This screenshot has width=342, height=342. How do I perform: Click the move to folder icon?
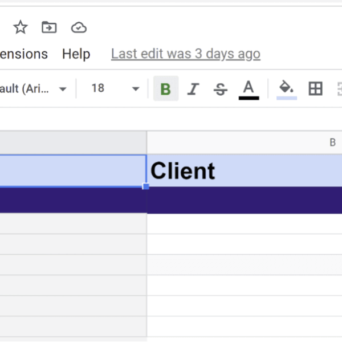pos(50,27)
